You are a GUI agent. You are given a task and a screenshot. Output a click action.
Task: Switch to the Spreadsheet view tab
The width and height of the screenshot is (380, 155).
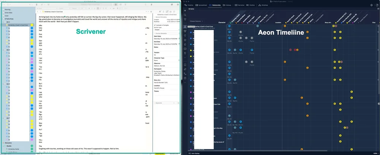click(201, 5)
